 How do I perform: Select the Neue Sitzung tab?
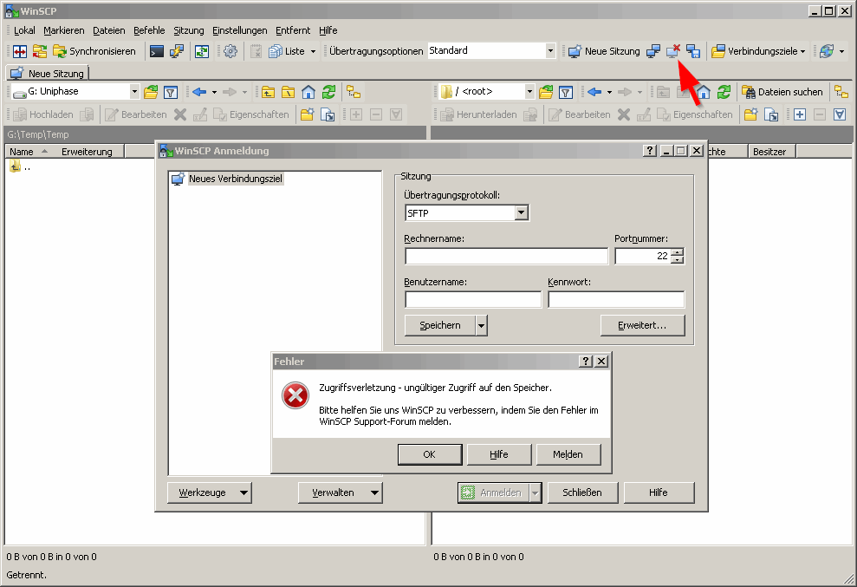(x=47, y=73)
